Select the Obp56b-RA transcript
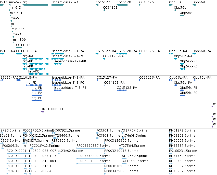The width and height of the screenshot is (217, 175). pos(175,59)
